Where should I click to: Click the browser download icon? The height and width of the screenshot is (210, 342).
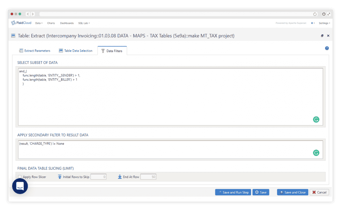point(324,14)
